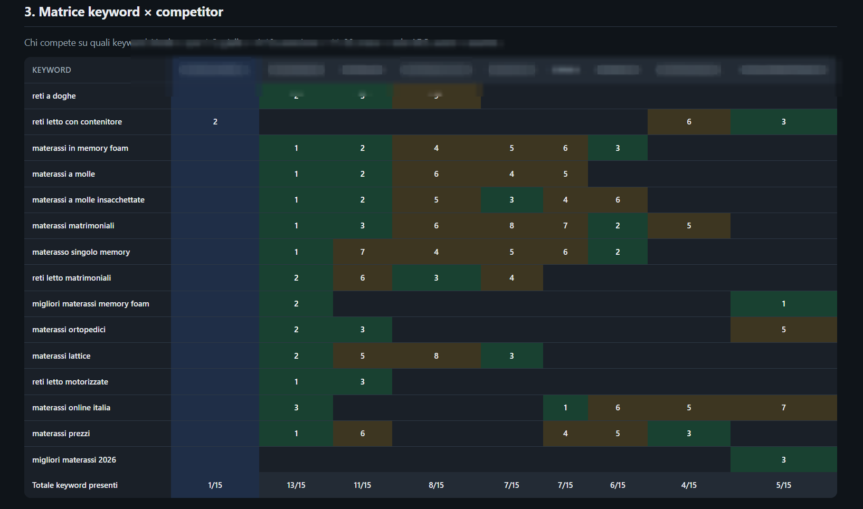The height and width of the screenshot is (509, 863).
Task: Click the 4/15 total cell
Action: coord(689,485)
